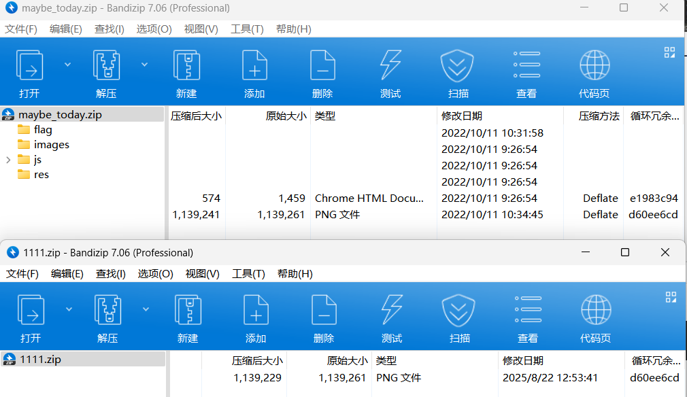Expand the js folder in the tree
This screenshot has height=397, width=687.
[8, 160]
